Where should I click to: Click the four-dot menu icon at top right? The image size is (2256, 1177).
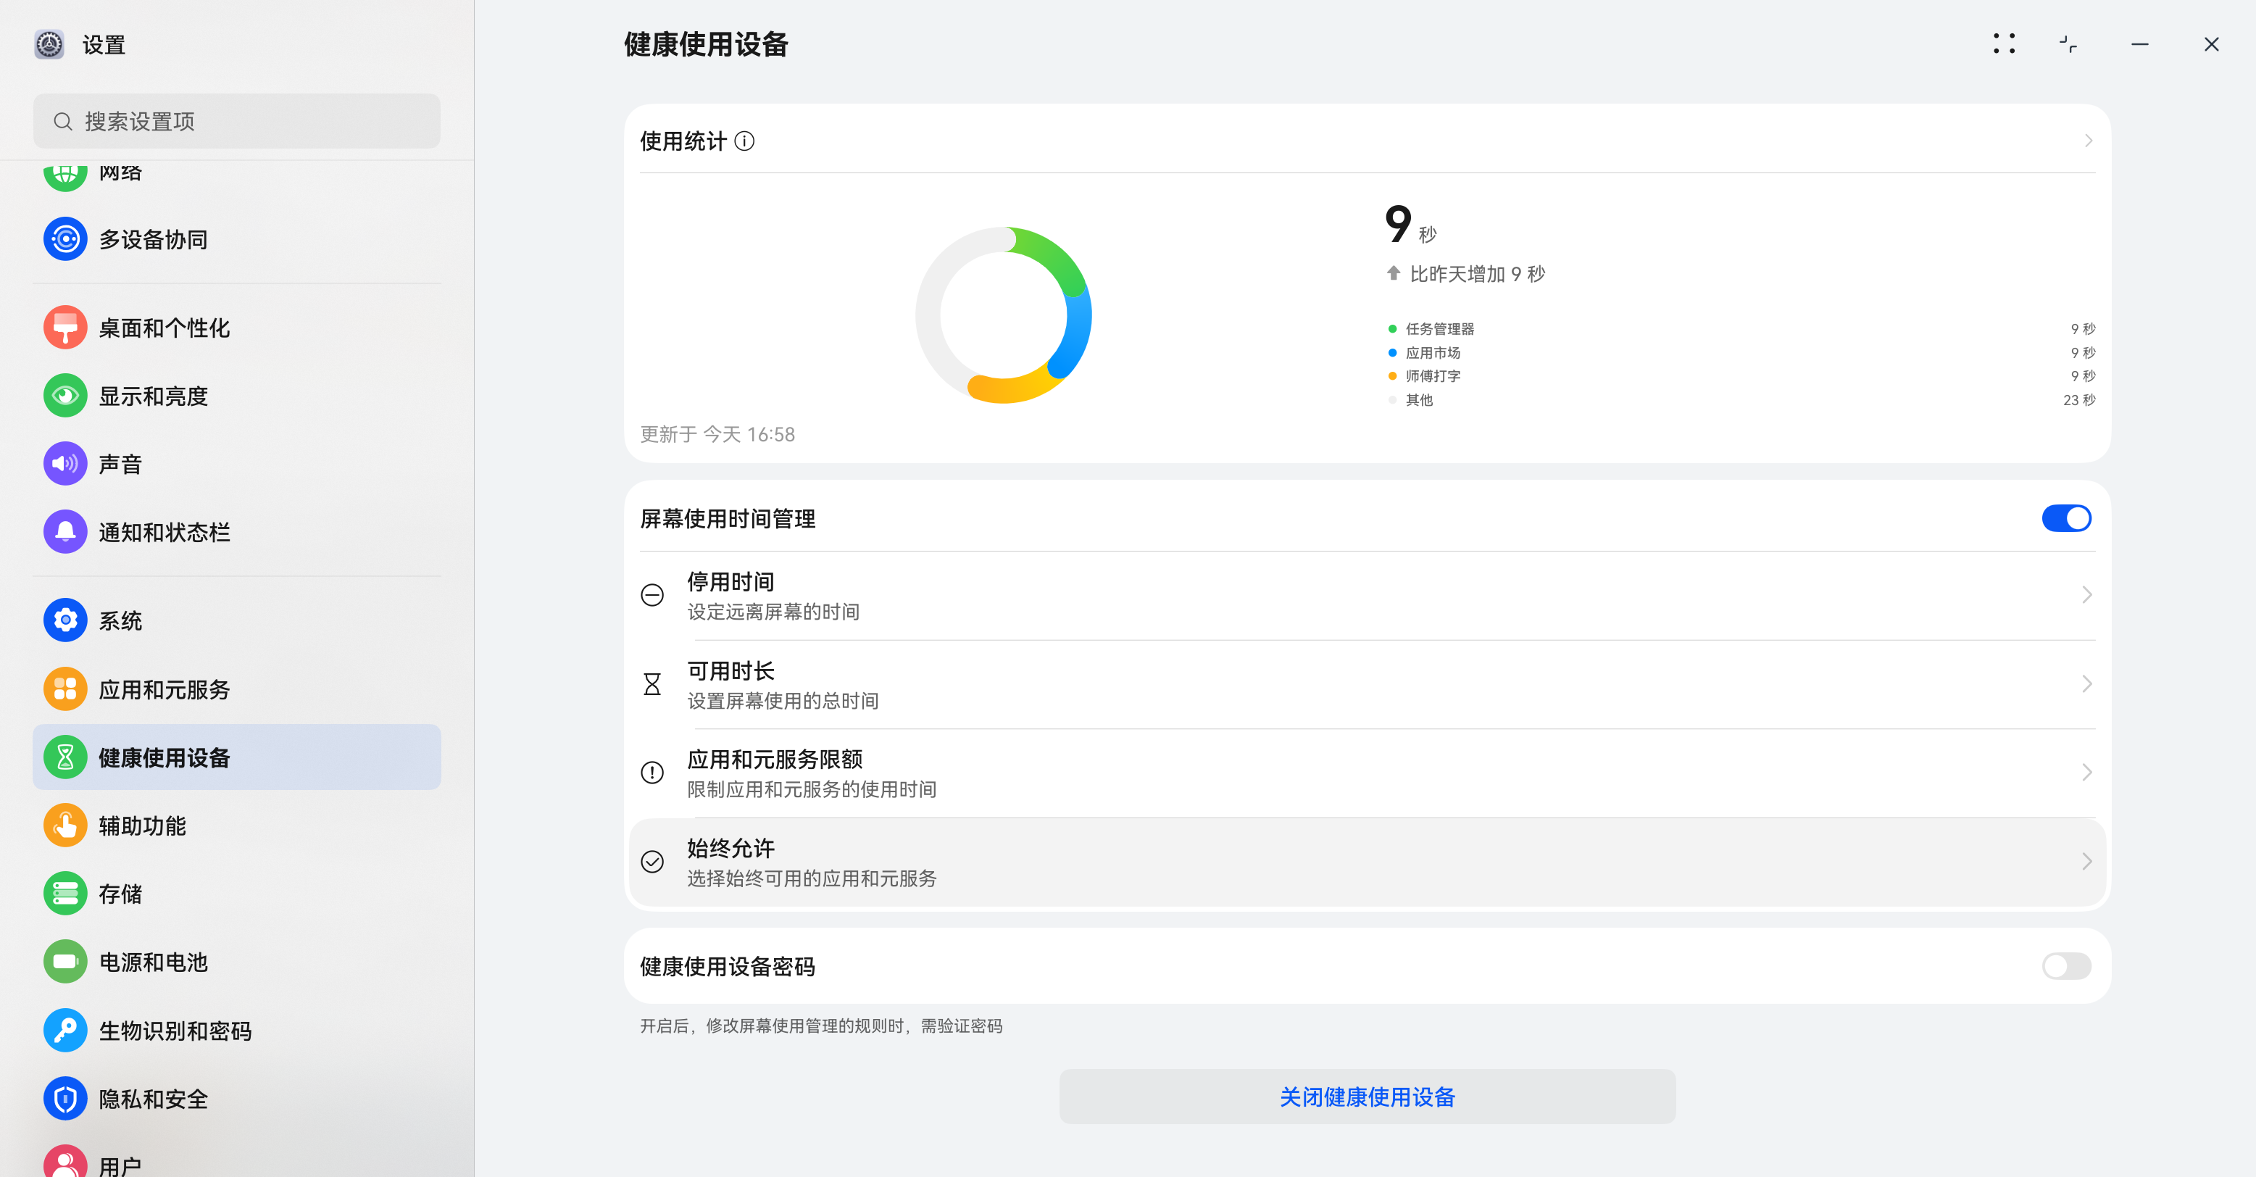pos(2005,43)
